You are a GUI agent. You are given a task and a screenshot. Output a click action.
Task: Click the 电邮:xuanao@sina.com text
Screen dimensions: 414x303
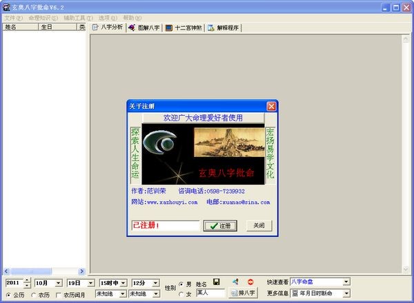[238, 202]
